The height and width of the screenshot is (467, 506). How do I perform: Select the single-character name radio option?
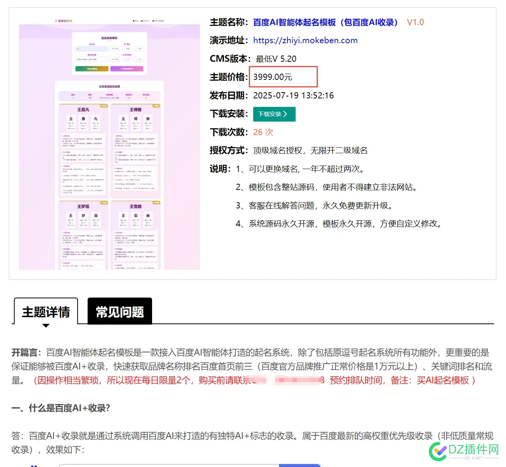coord(125,59)
